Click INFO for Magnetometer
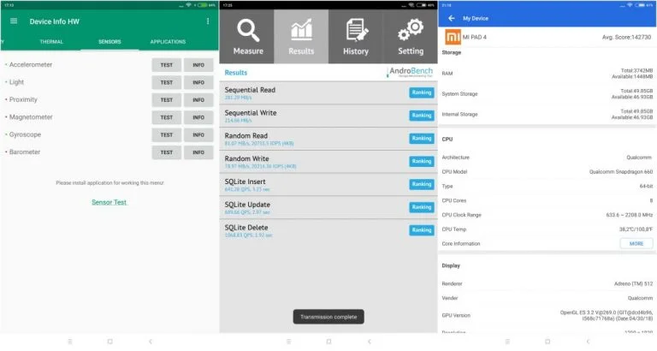 click(198, 117)
